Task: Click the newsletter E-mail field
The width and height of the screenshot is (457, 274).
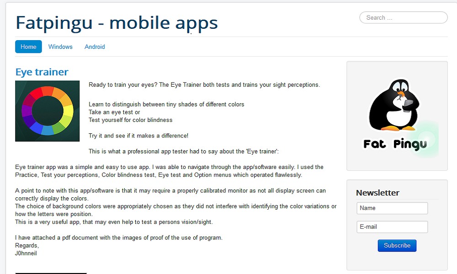Action: [x=392, y=227]
